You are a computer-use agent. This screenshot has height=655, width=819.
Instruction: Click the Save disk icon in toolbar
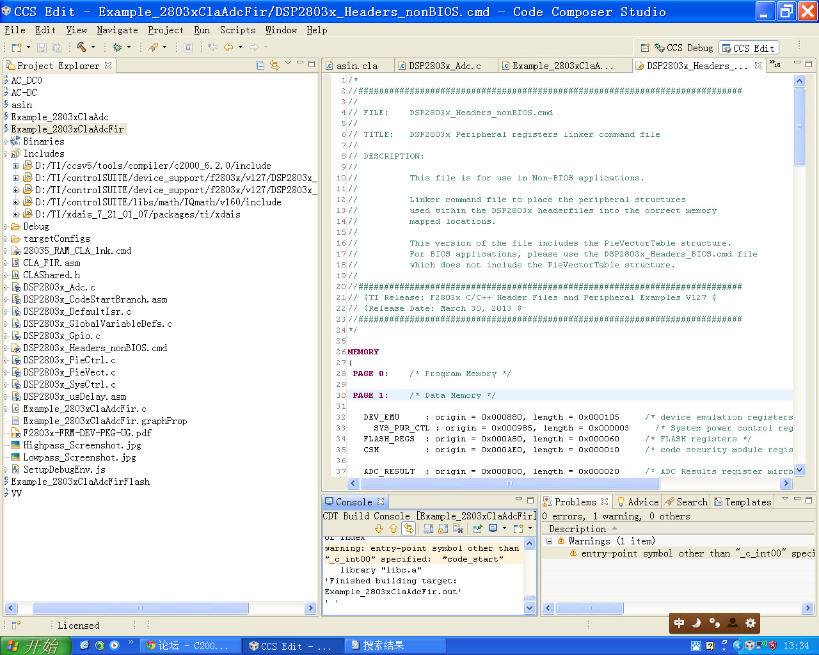(42, 47)
